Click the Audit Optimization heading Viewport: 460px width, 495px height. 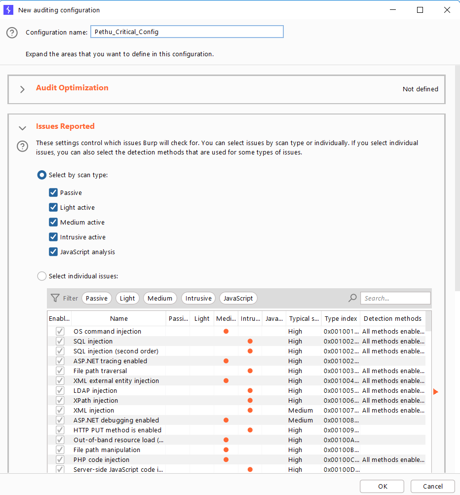coord(72,88)
